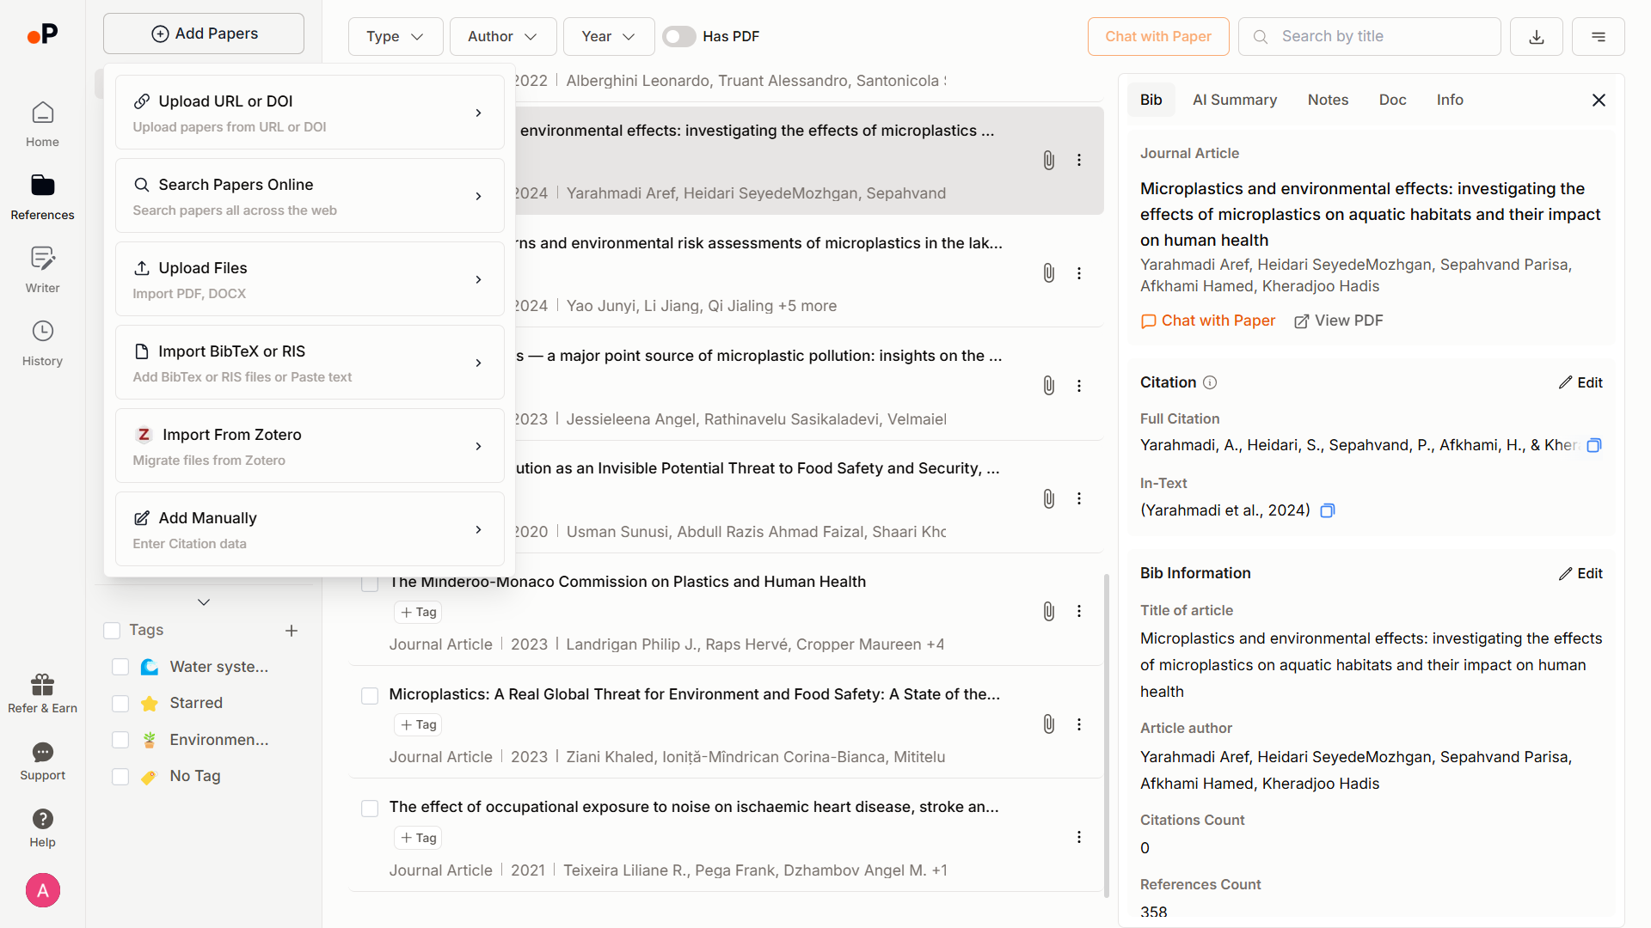Click paperclip attachment on Minderoo-Monaco Commission paper
Image resolution: width=1651 pixels, height=928 pixels.
click(1048, 611)
